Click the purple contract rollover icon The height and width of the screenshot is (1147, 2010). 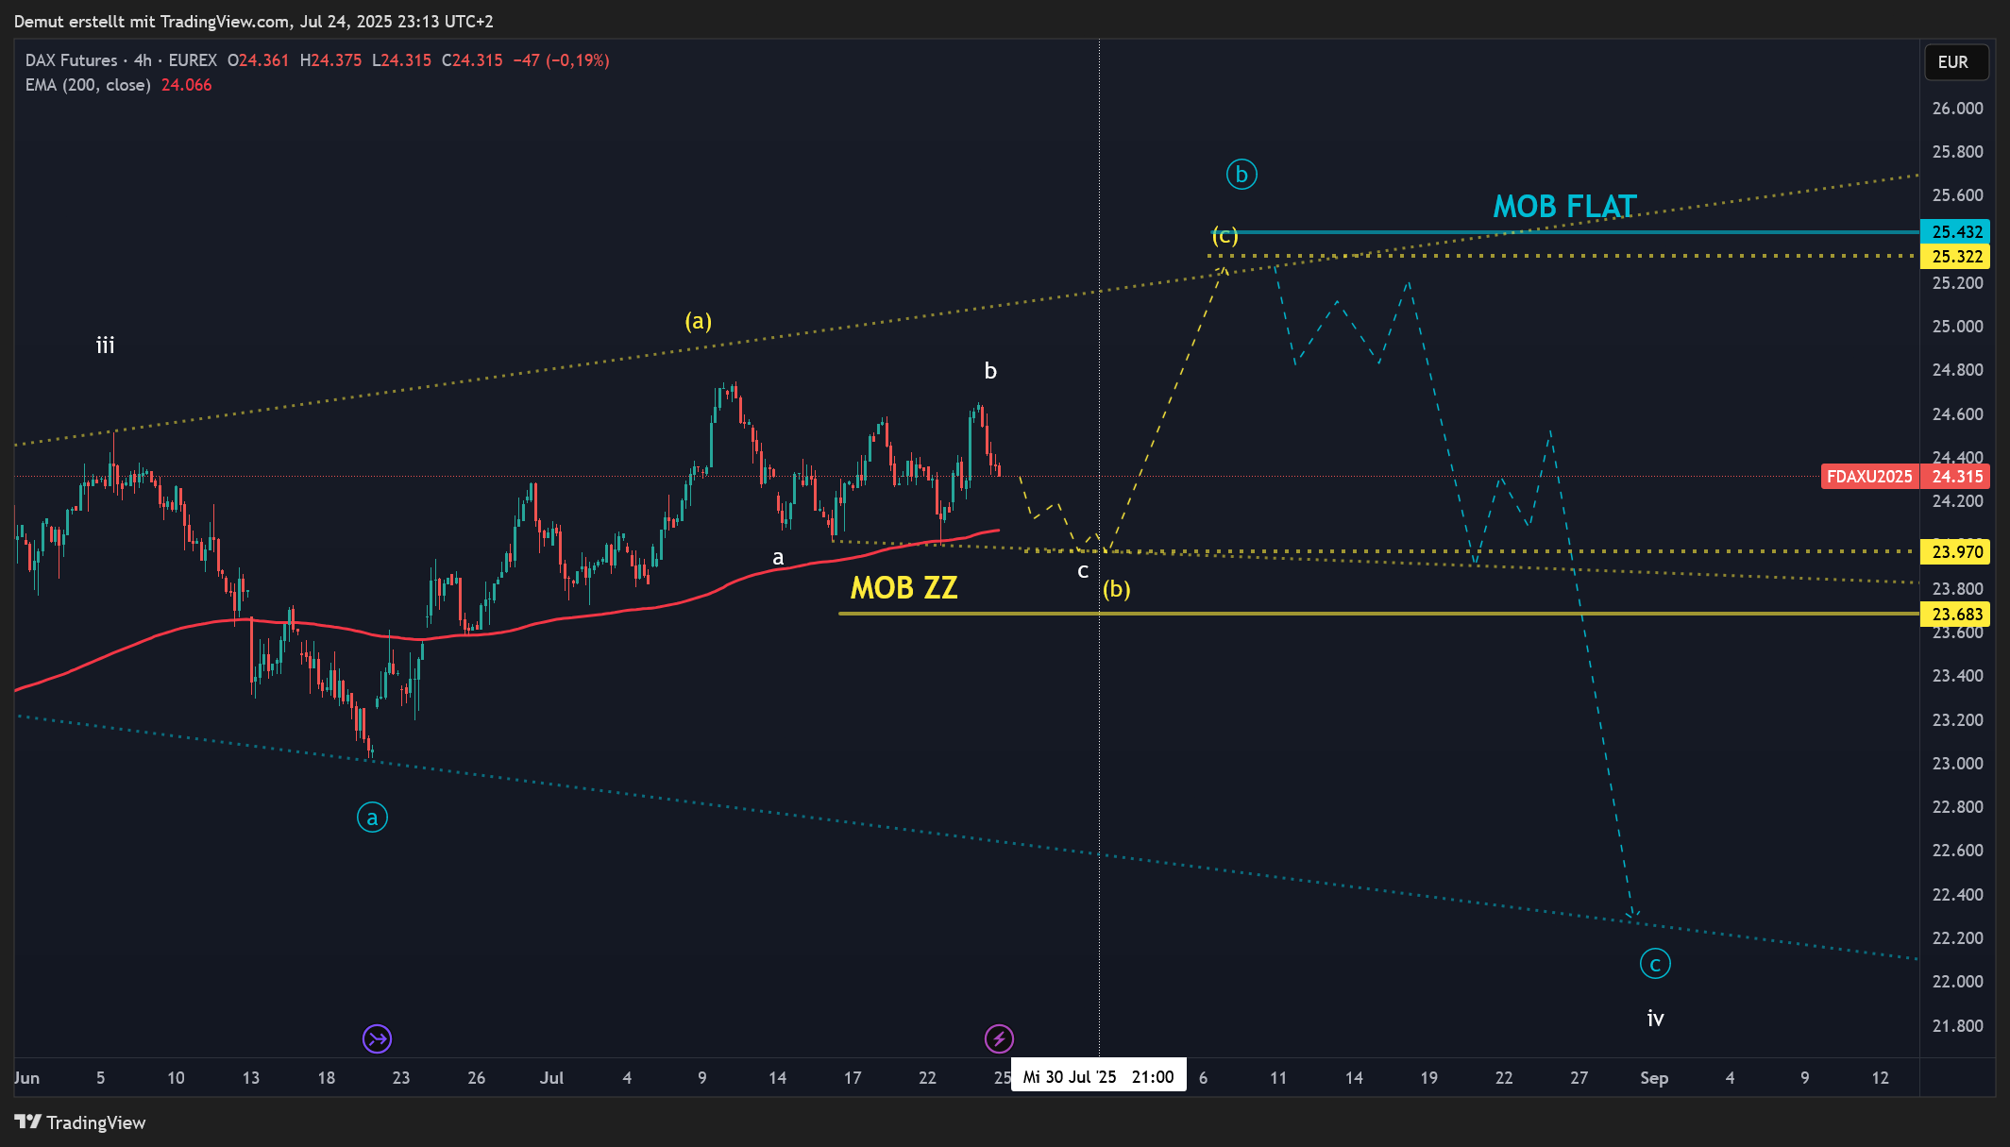coord(377,1039)
